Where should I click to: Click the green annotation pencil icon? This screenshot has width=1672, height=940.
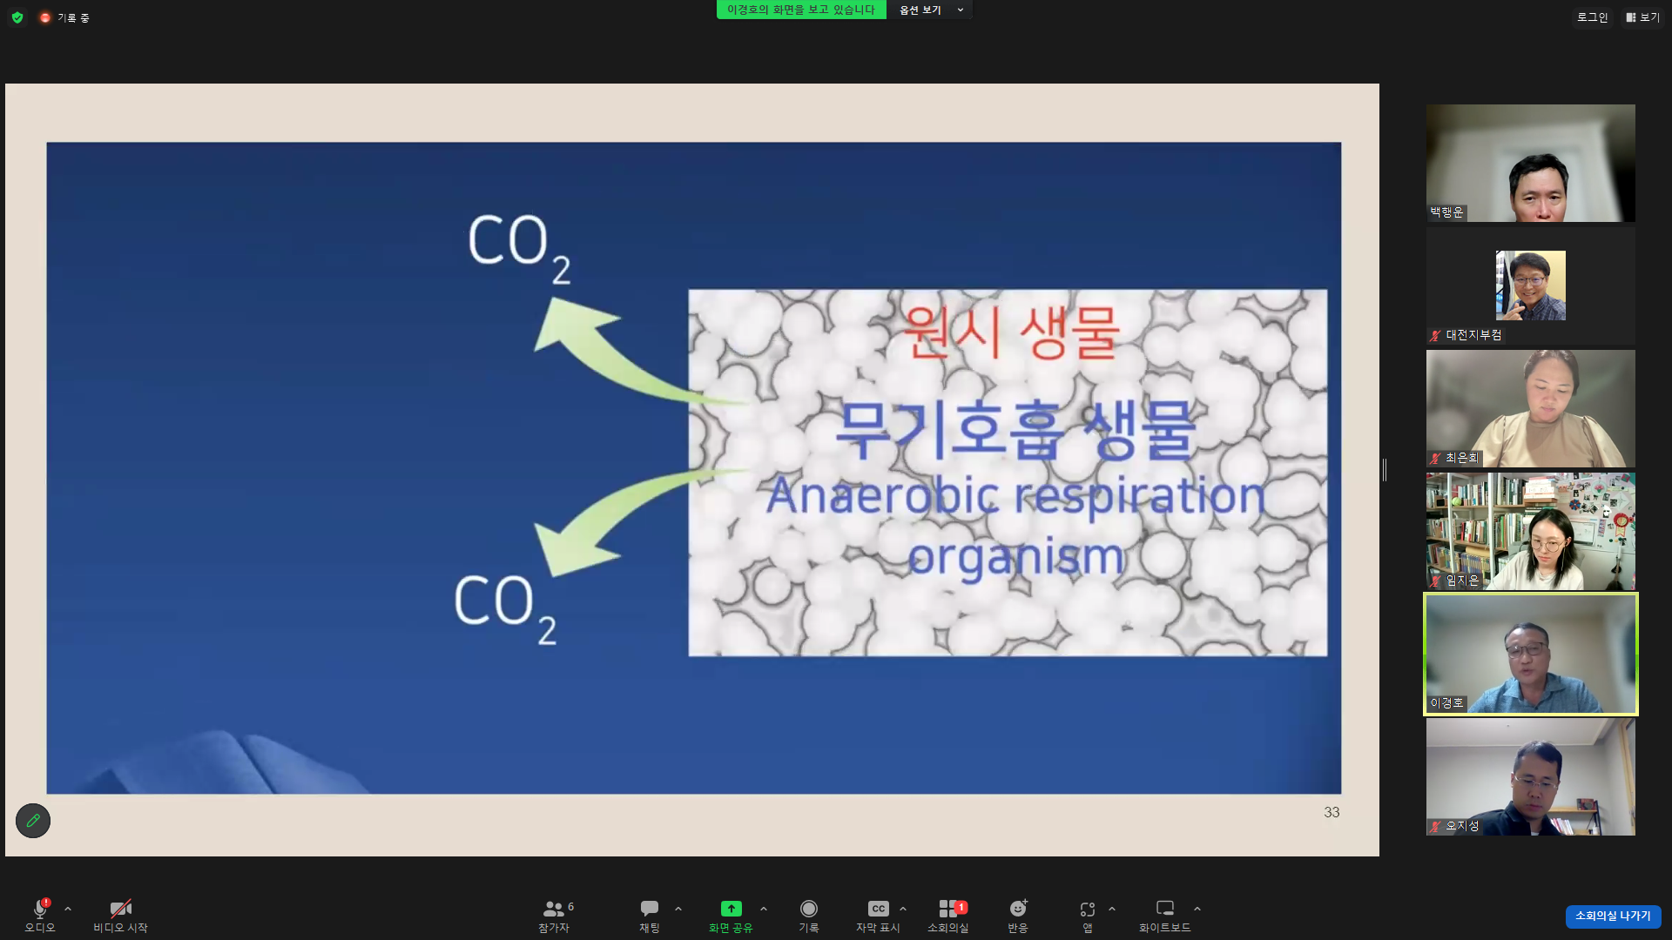pyautogui.click(x=33, y=821)
